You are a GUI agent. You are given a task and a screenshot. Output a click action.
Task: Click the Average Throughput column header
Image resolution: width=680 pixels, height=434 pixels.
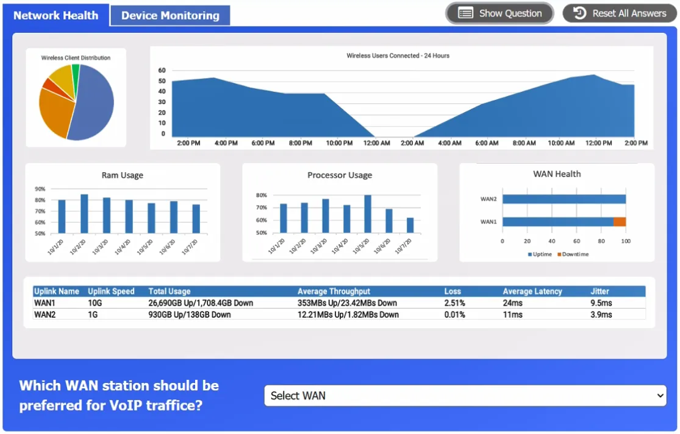(x=334, y=291)
